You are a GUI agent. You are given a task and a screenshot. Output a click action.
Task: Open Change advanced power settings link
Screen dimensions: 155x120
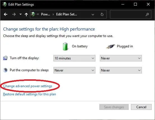point(28,86)
